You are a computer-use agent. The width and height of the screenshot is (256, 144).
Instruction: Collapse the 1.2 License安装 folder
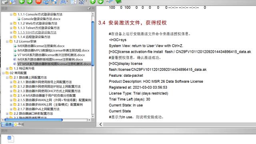(x=7, y=42)
